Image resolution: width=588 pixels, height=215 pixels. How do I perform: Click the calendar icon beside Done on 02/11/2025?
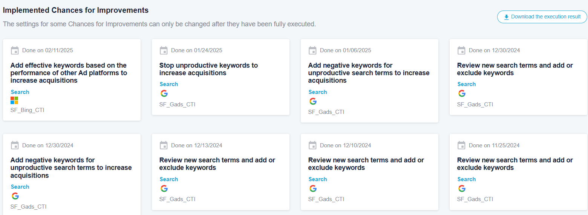point(15,50)
